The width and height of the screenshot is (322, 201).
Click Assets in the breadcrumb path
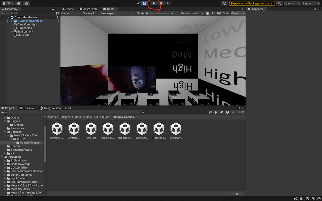(52, 117)
